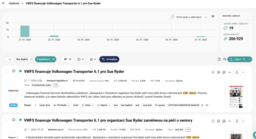Expand the share dropdown on the business-car.cz article
The image size is (256, 139).
point(243,121)
